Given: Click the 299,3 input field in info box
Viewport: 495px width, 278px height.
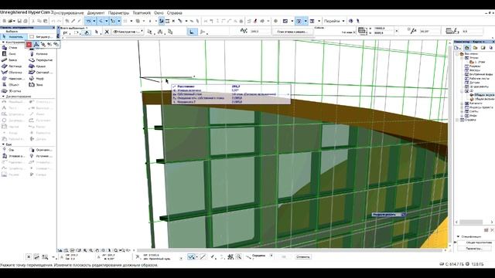Looking at the screenshot, I should [x=260, y=32].
